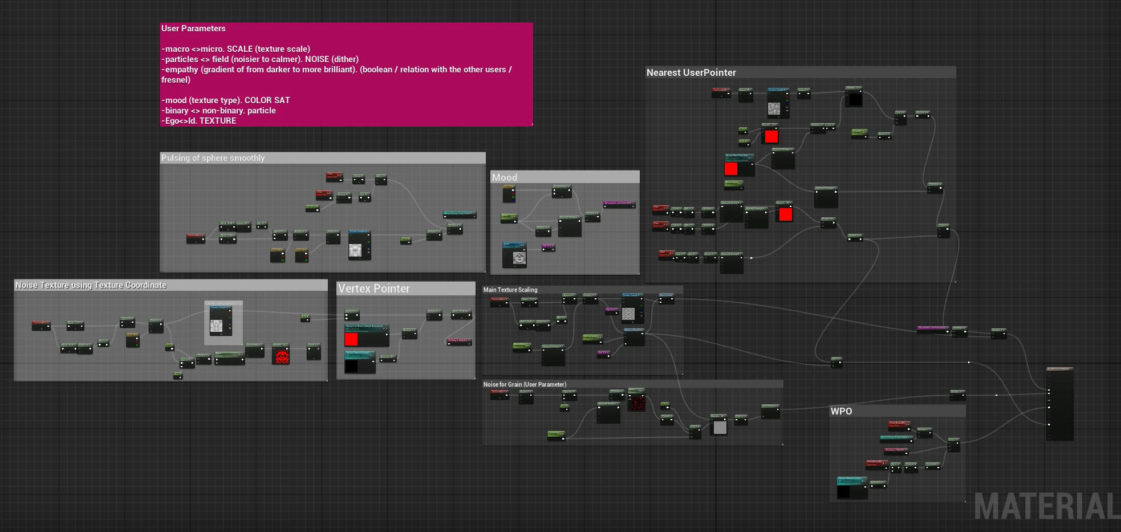Select highlighted Texture Sample in Noise Texture comment
Image resolution: width=1121 pixels, height=532 pixels.
tap(221, 320)
